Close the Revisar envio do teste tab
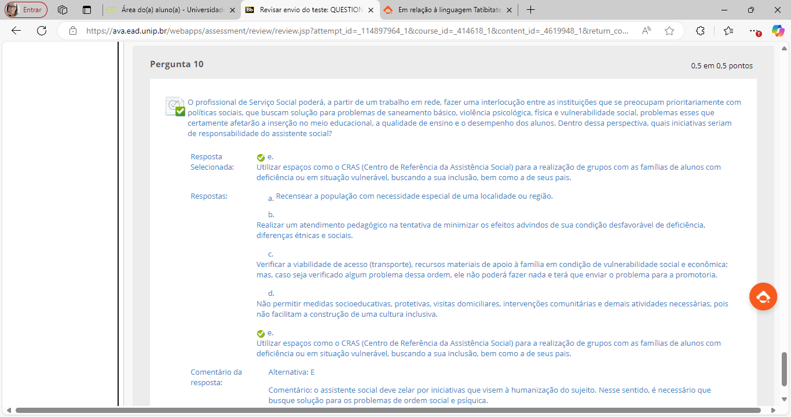The width and height of the screenshot is (791, 417). [371, 10]
